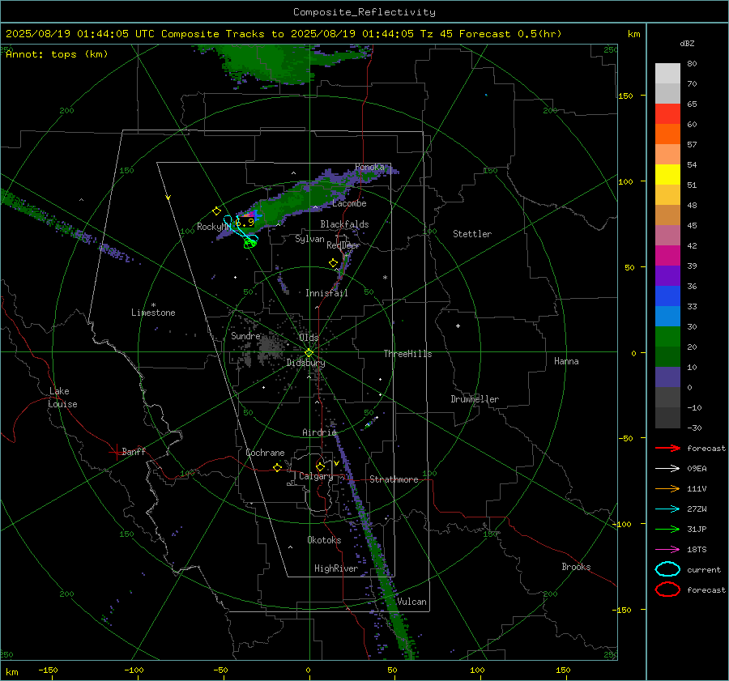This screenshot has height=681, width=729.
Task: Click the Lake Louise label
Action: (x=62, y=398)
